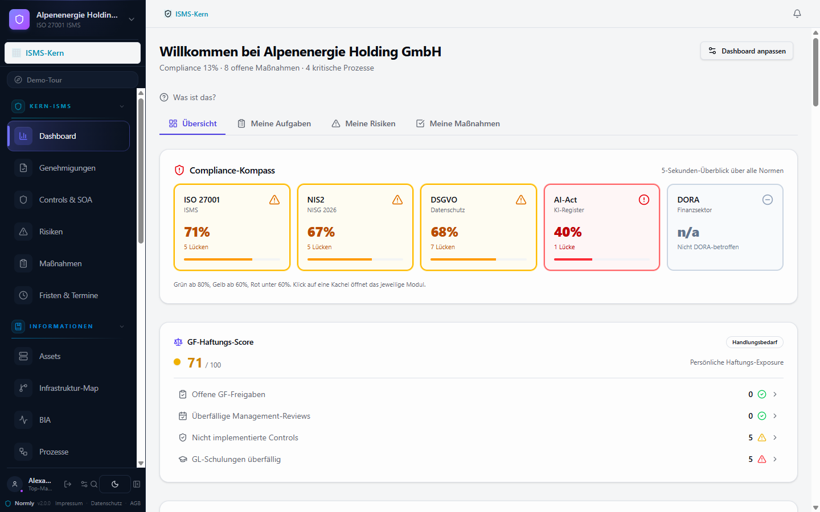Collapse the INFORMATIONEN section chevron
The width and height of the screenshot is (820, 512).
122,327
